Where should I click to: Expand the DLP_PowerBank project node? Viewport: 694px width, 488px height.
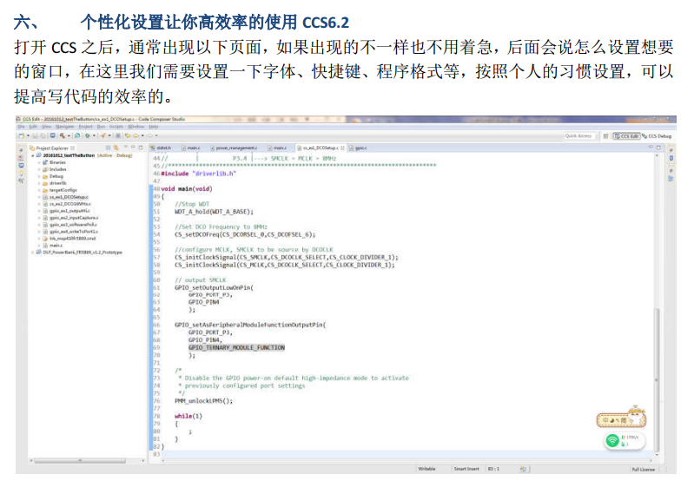33,252
